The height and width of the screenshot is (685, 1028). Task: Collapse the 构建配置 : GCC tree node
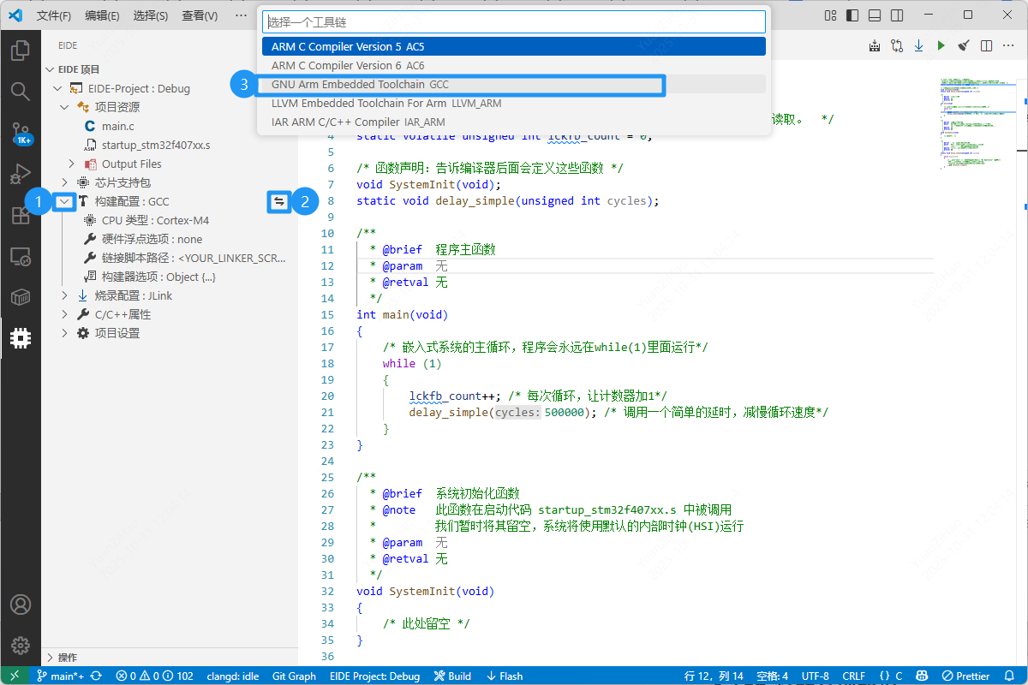click(x=64, y=201)
